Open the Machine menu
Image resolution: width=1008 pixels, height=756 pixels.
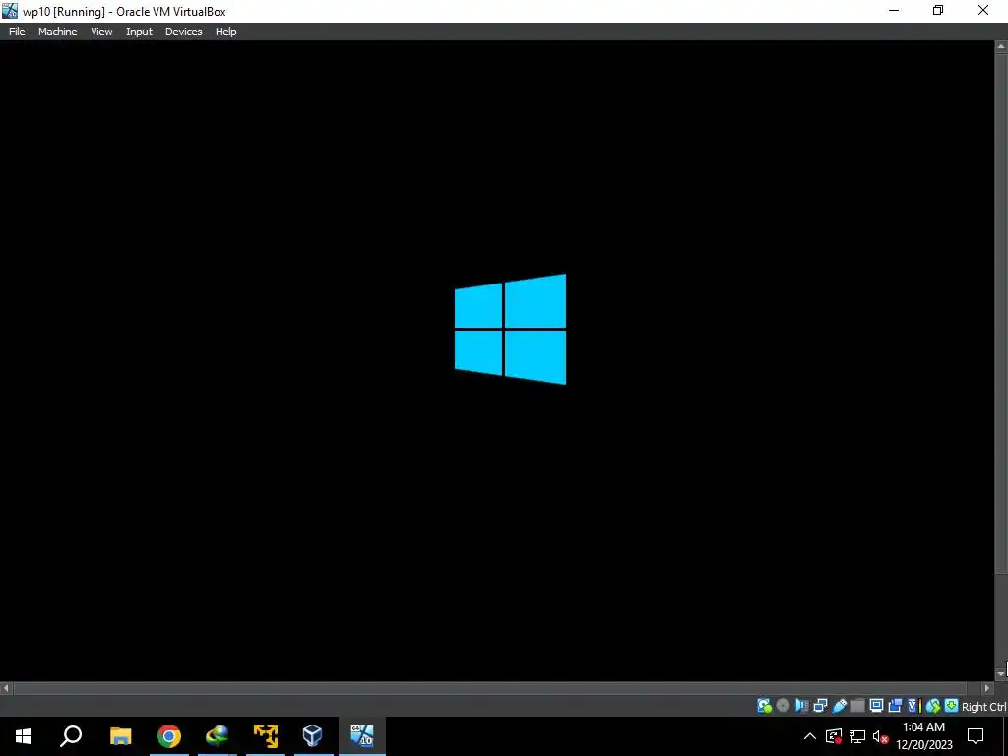[x=57, y=31]
